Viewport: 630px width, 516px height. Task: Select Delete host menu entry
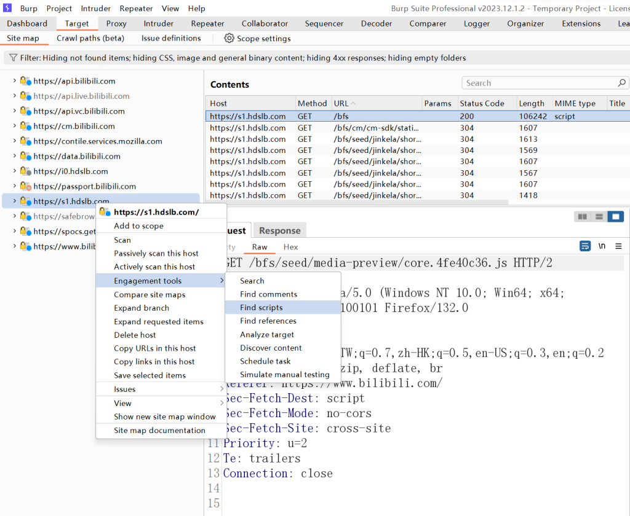pos(161,335)
